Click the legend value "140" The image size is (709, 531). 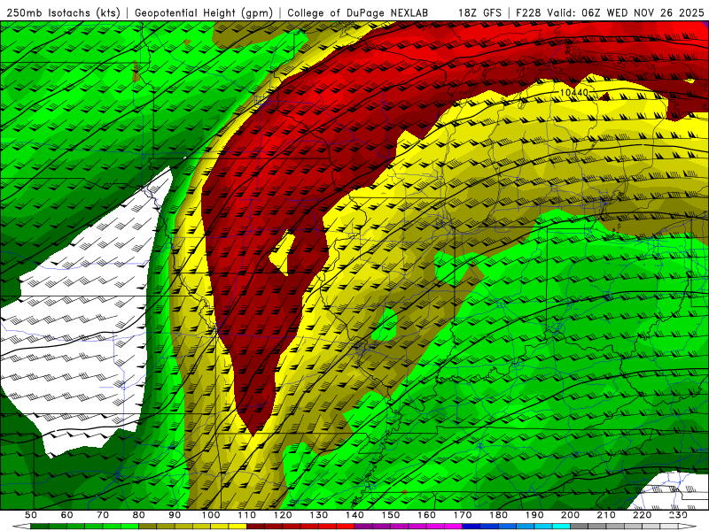click(x=354, y=515)
